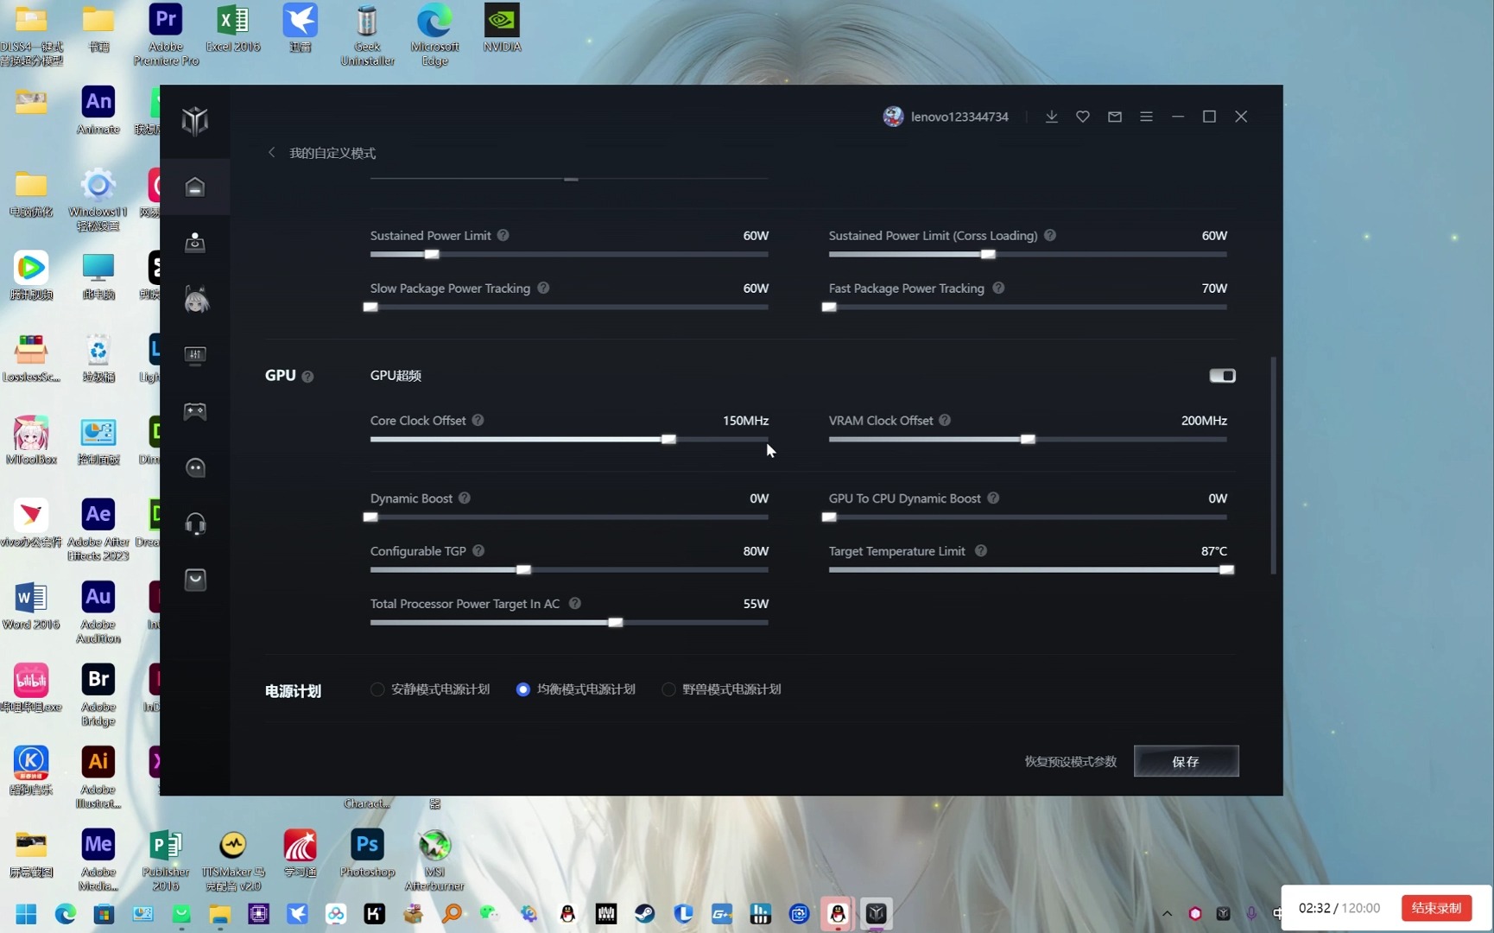
Task: Open Steam from the taskbar
Action: 644,914
